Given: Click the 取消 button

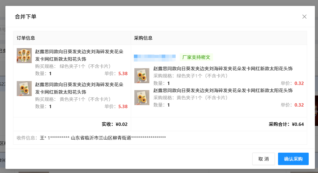Looking at the screenshot, I should click(264, 159).
